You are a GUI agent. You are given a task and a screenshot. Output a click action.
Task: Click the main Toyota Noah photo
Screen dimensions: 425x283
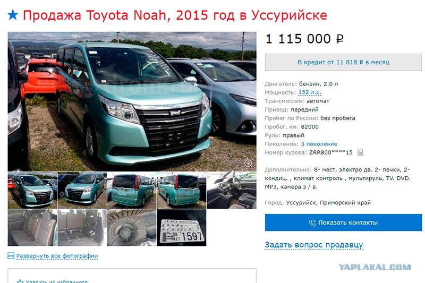coord(132,101)
